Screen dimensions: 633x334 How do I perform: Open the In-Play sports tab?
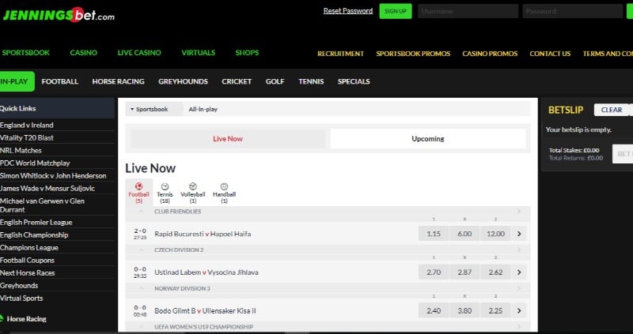[16, 81]
